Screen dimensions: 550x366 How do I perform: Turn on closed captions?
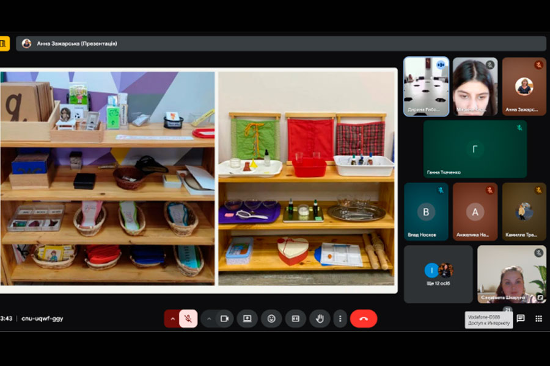pos(295,318)
